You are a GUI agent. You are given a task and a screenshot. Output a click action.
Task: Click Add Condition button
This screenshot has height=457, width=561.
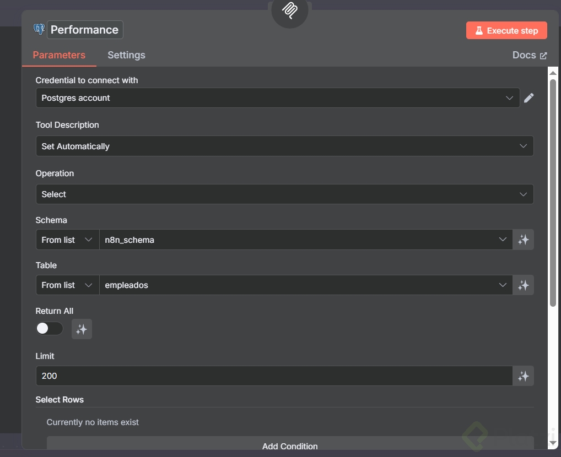click(x=290, y=445)
